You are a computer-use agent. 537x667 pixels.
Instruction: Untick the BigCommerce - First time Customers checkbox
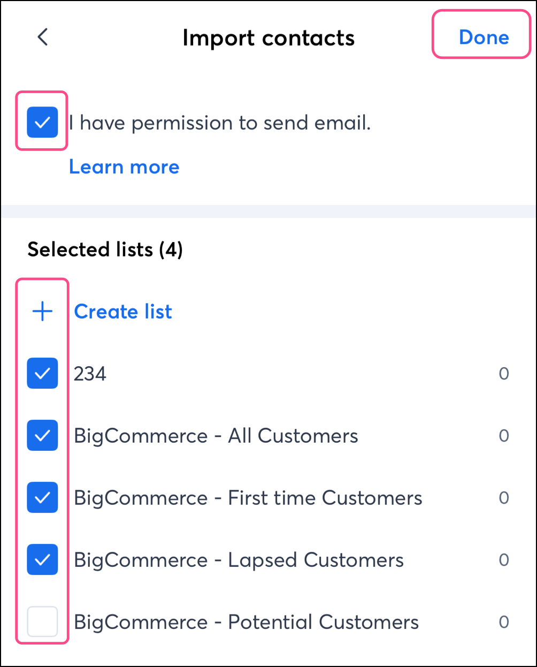[x=42, y=497]
